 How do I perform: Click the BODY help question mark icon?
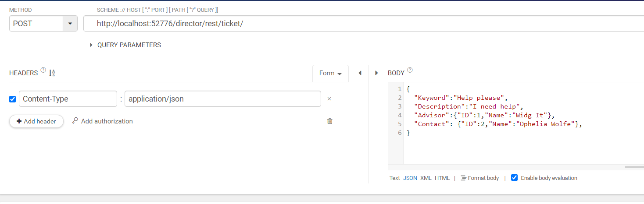pos(410,70)
